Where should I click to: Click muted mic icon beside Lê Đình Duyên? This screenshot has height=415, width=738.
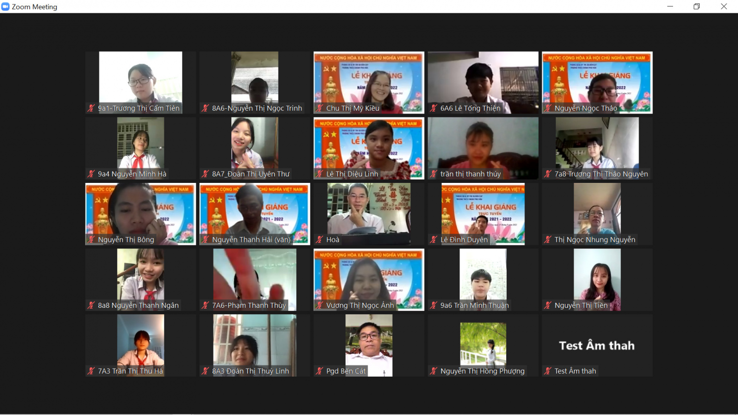[x=433, y=239]
